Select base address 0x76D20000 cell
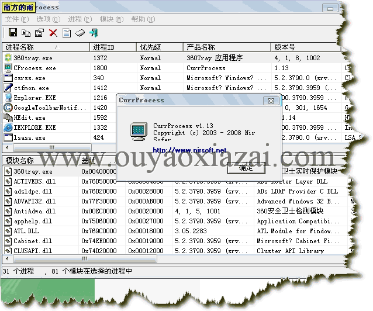Screen dimensions: 373x311 (99, 191)
